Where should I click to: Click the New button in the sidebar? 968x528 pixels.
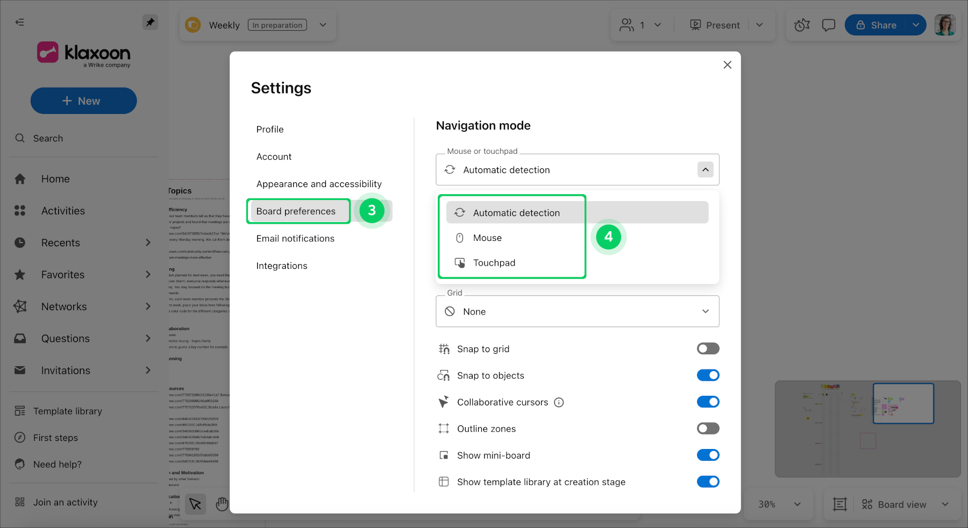83,101
